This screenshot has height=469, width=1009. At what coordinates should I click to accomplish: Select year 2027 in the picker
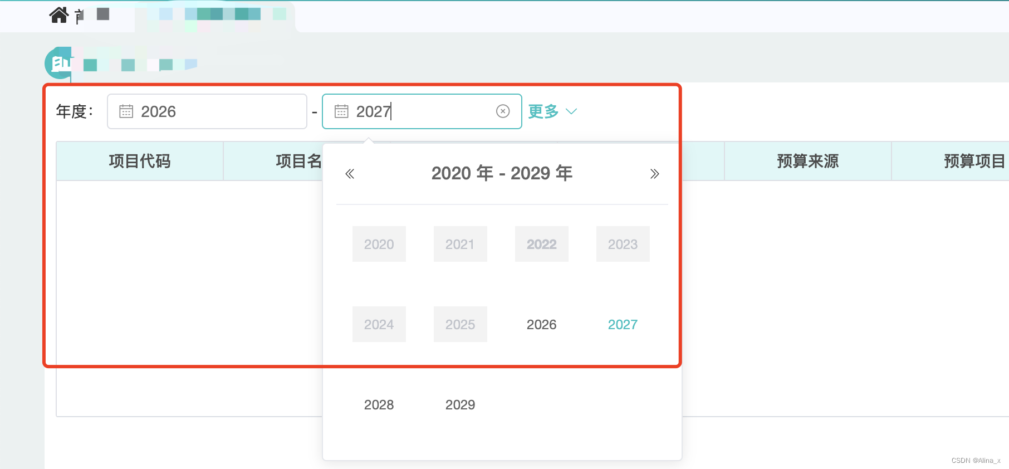[x=623, y=324]
